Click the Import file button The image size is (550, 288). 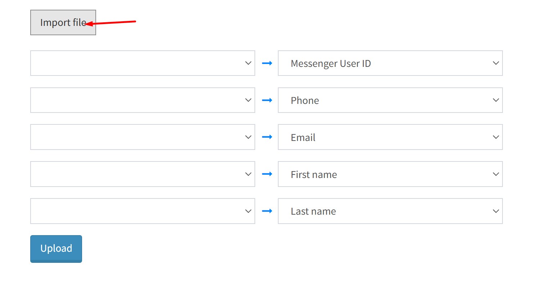[x=63, y=22]
